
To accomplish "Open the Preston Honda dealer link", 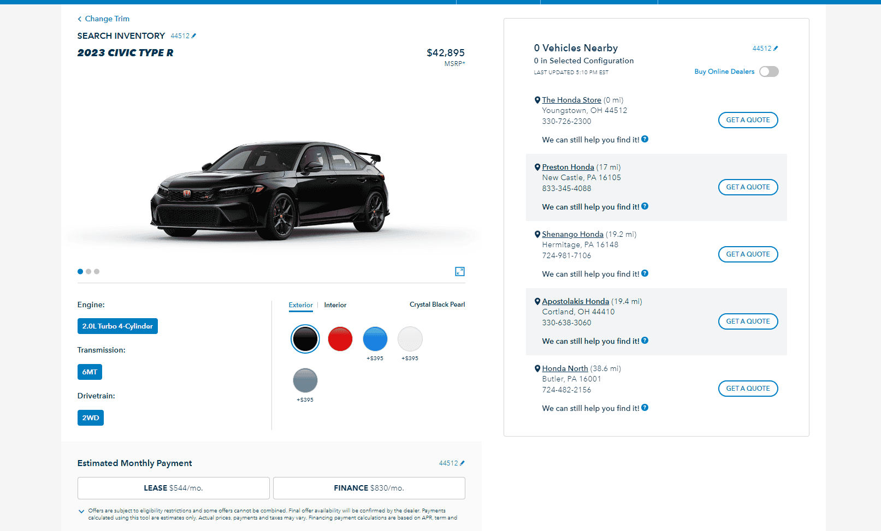I will coord(568,166).
